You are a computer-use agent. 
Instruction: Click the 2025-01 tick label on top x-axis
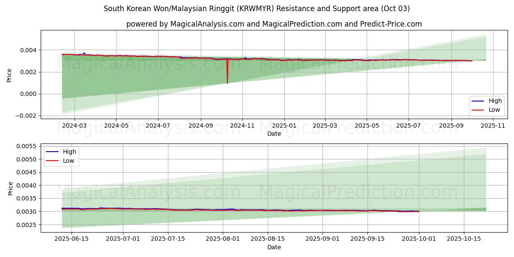(x=284, y=126)
